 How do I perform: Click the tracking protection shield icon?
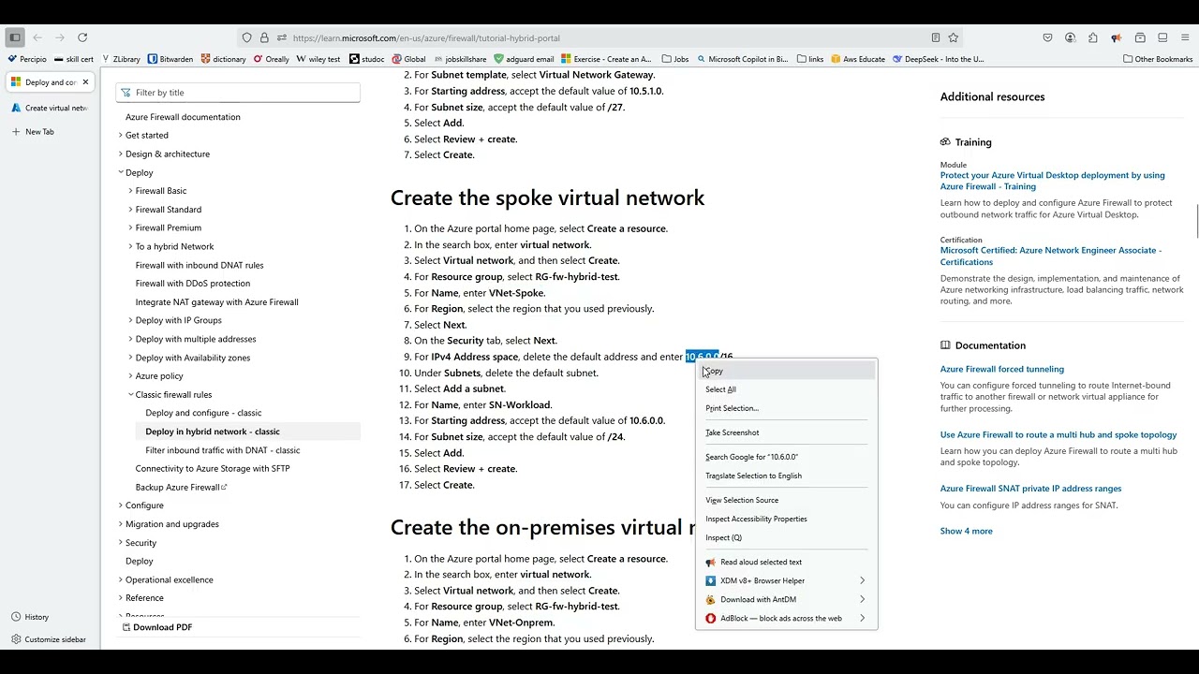click(247, 38)
